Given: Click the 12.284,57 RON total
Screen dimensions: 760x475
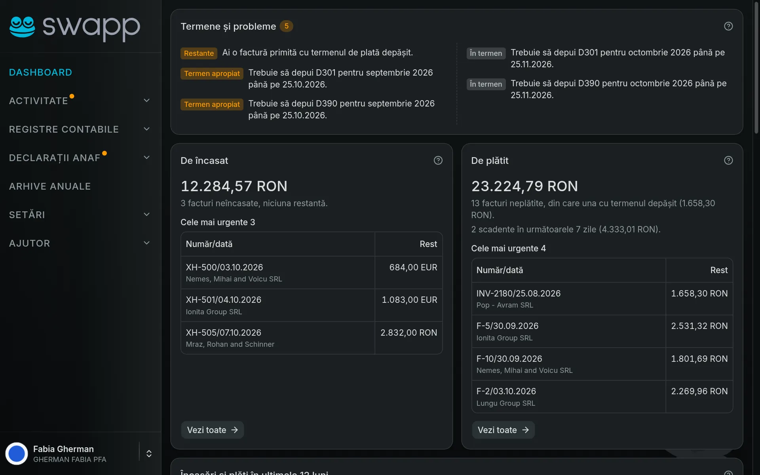Looking at the screenshot, I should coord(234,186).
